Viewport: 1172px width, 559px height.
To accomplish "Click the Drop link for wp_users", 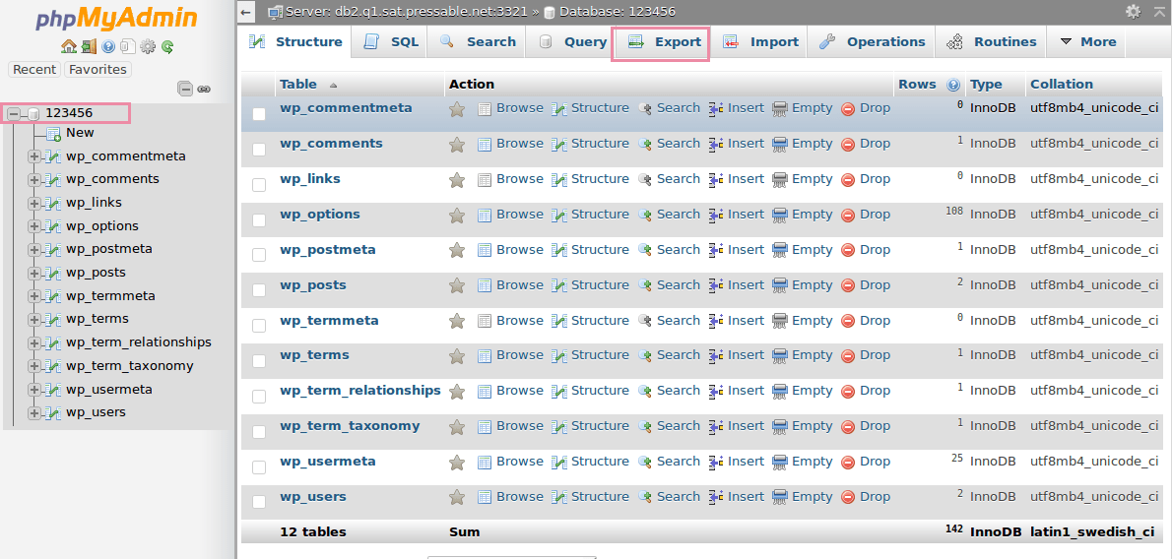I will [875, 497].
